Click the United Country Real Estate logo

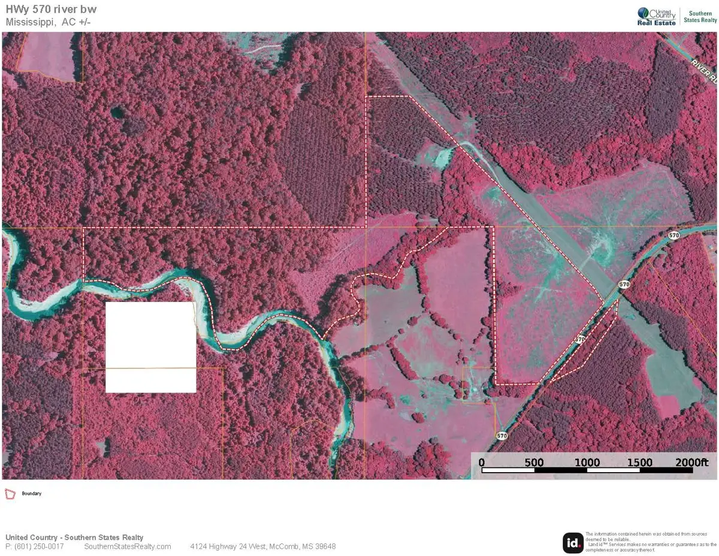click(x=656, y=16)
